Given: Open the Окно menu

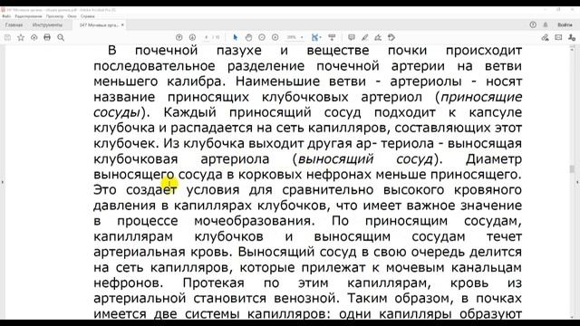Looking at the screenshot, I should [x=72, y=16].
